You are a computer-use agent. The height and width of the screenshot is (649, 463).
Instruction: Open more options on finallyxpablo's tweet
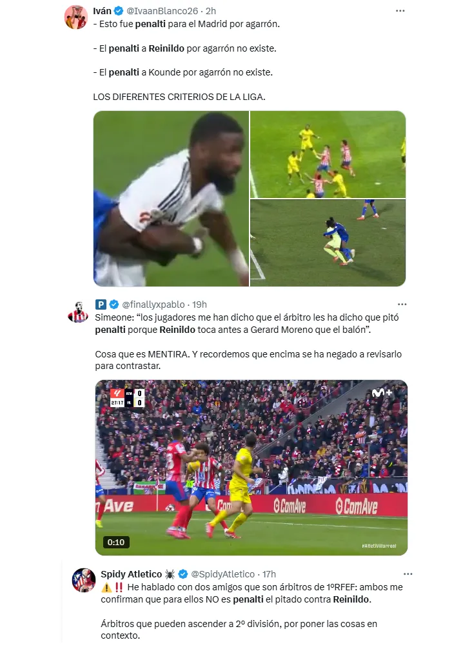(x=402, y=305)
